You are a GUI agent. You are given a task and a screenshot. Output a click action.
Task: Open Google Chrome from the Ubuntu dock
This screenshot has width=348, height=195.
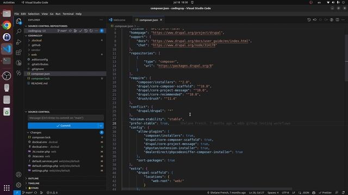[x=7, y=25]
